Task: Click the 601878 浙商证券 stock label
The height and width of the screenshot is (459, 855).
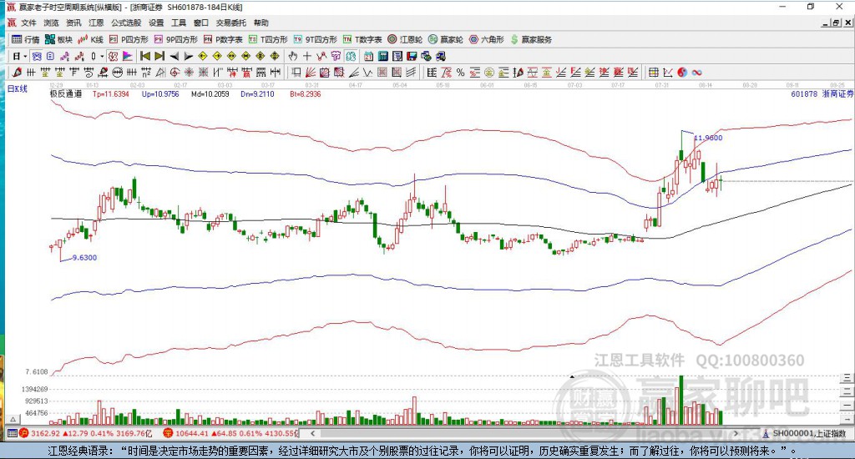Action: pyautogui.click(x=822, y=93)
